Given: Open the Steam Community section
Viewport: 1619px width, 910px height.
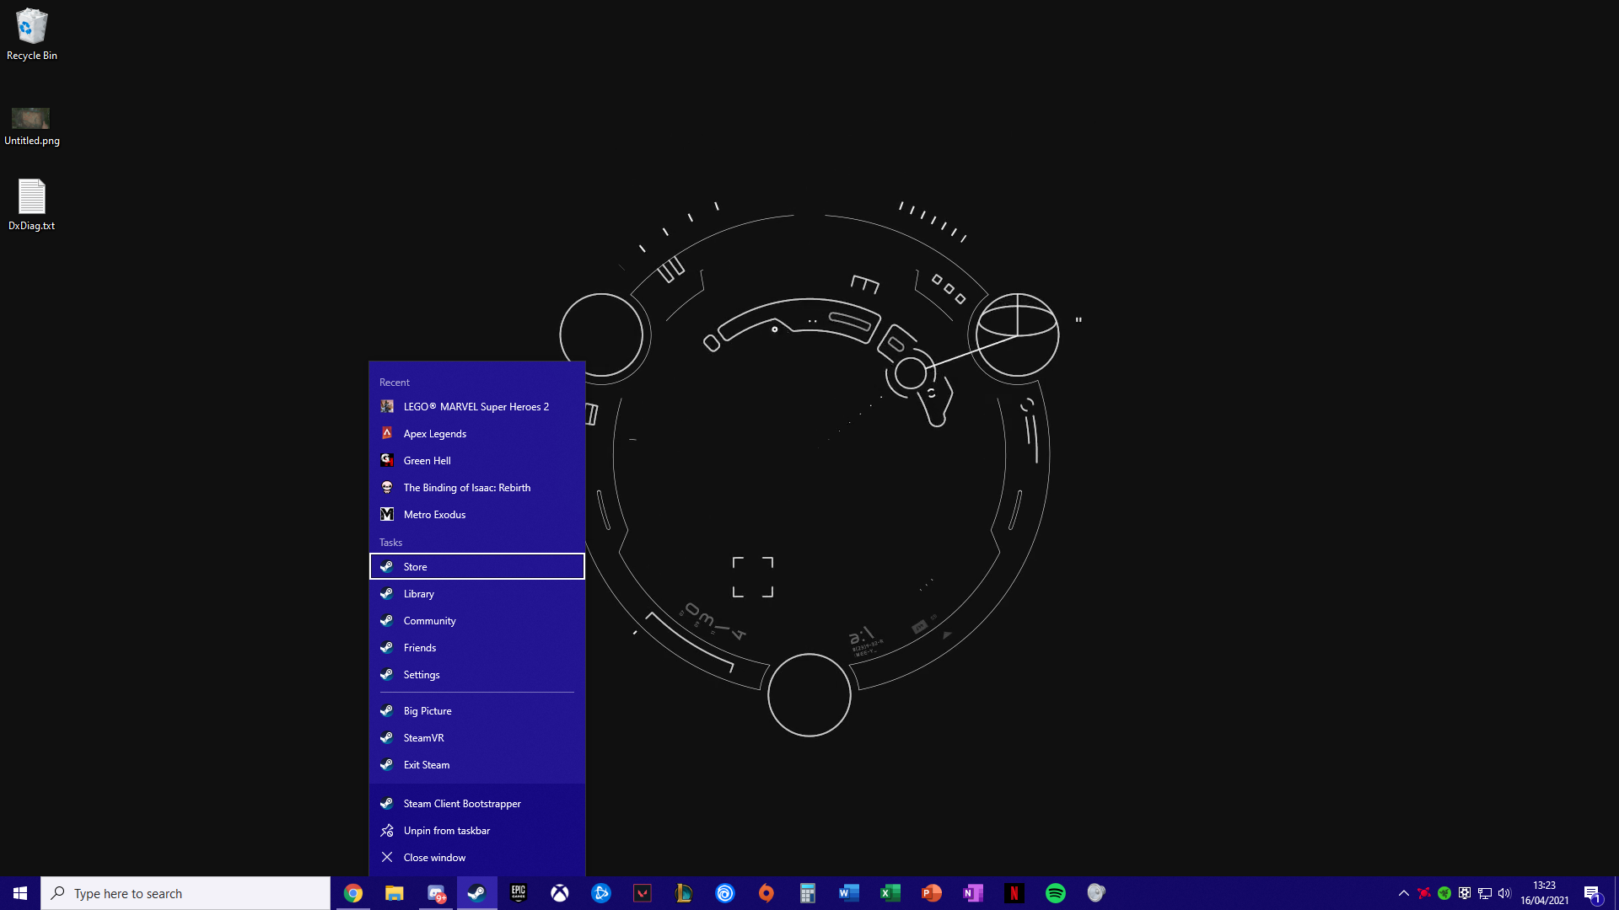Looking at the screenshot, I should 430,620.
